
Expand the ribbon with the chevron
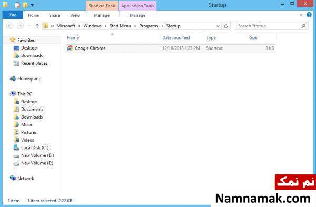[301, 15]
